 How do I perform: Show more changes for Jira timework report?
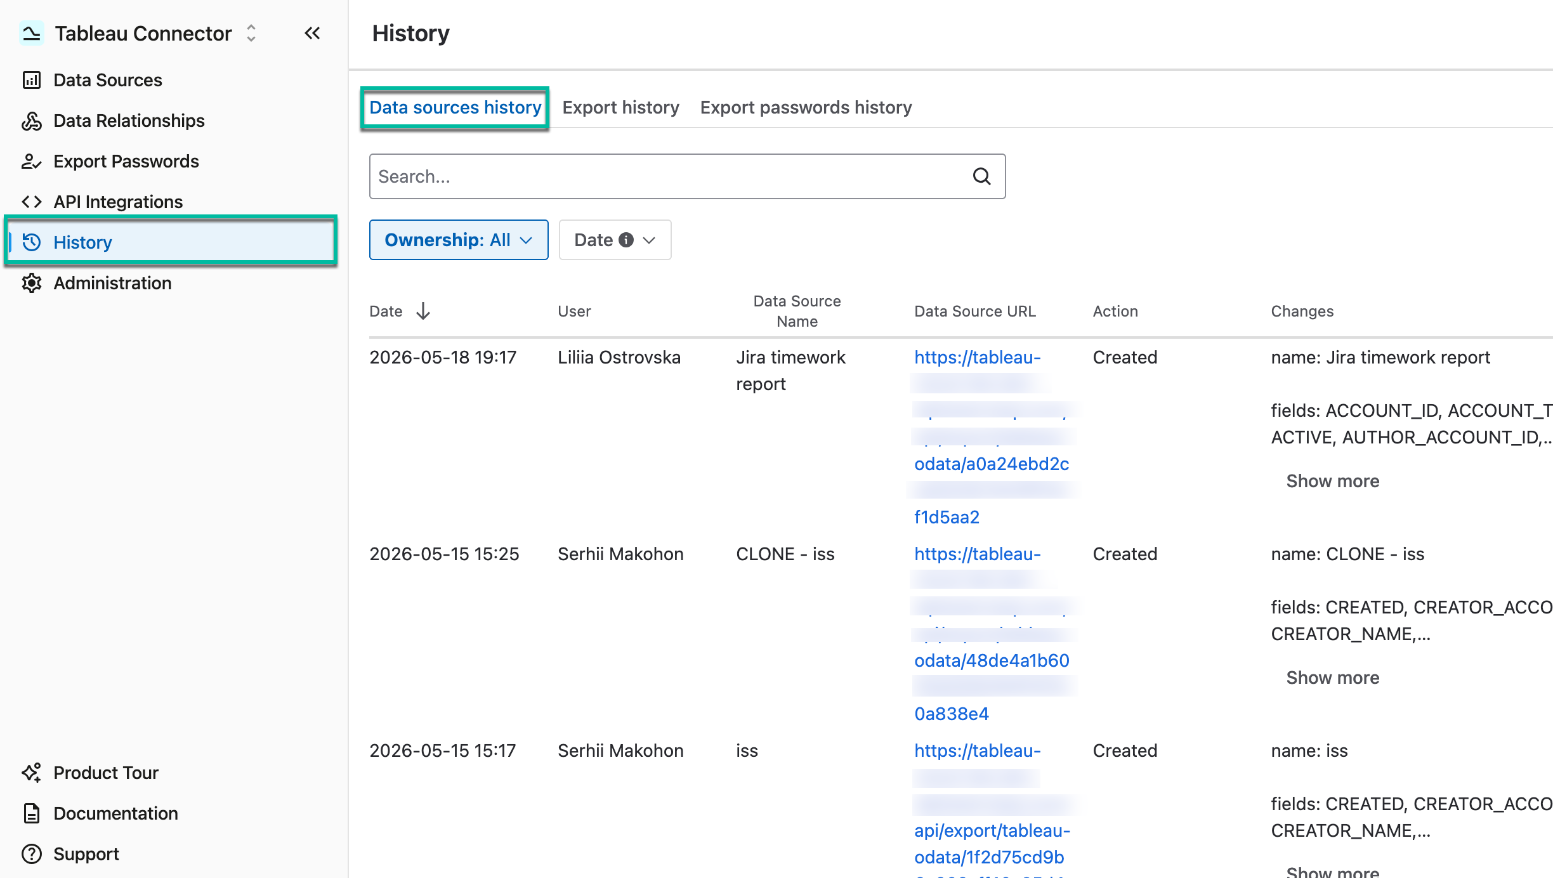[x=1332, y=481]
